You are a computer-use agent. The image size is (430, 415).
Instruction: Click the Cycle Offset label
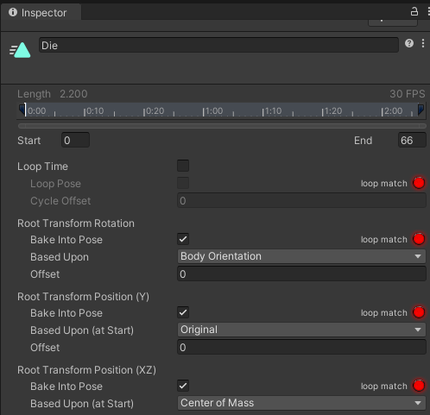click(x=60, y=201)
